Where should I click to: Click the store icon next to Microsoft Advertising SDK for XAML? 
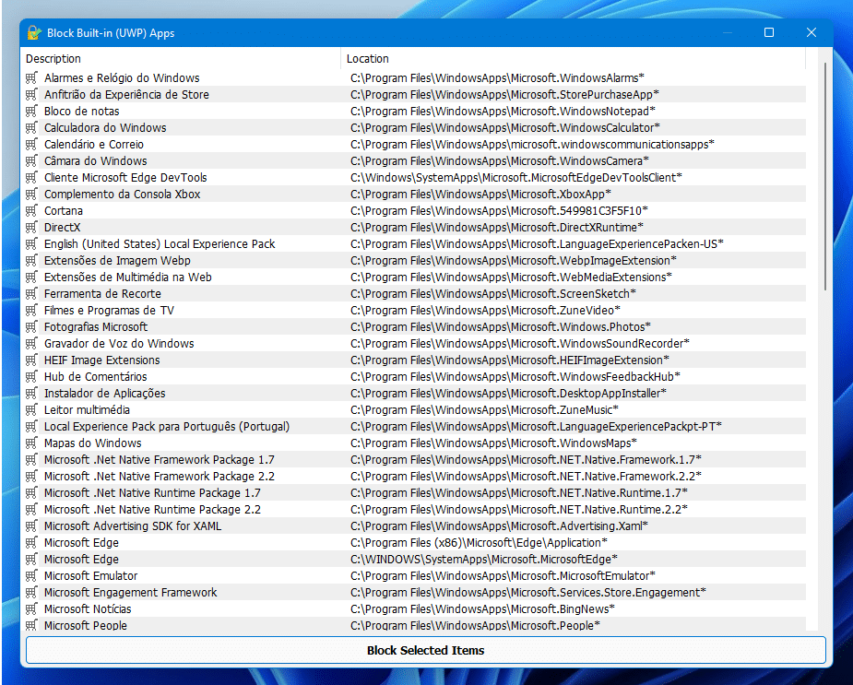pos(31,526)
